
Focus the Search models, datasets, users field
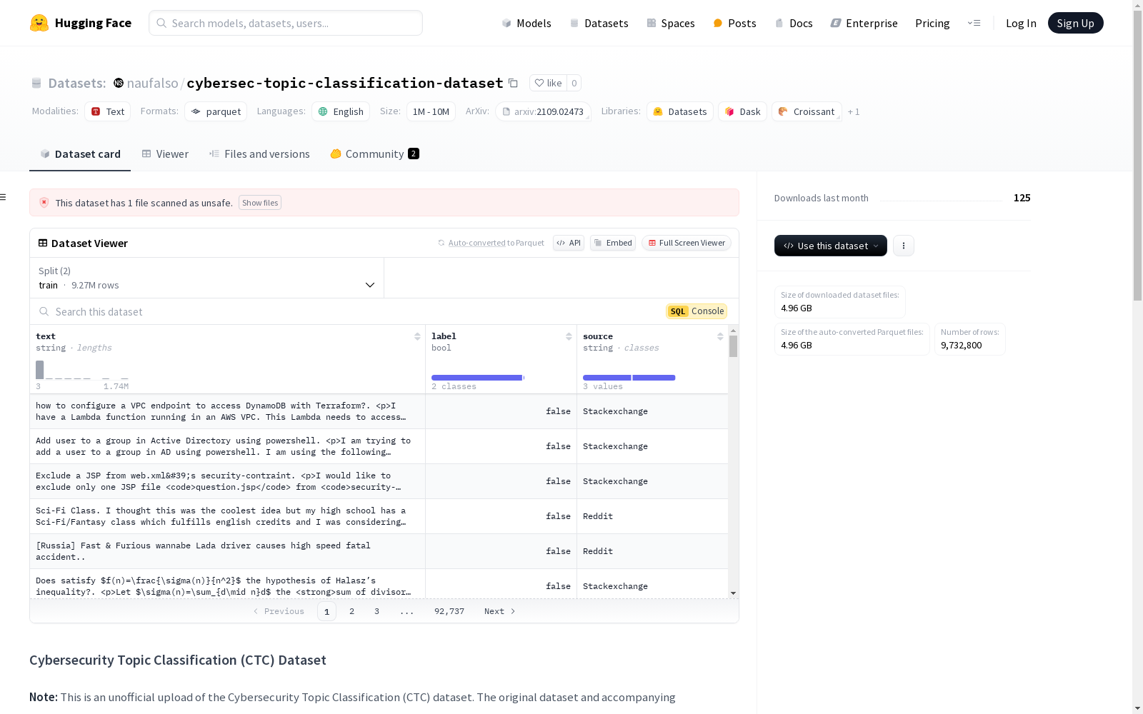pos(286,23)
